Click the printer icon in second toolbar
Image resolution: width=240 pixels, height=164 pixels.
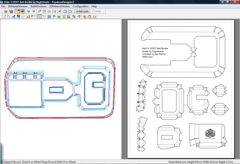click(x=94, y=16)
